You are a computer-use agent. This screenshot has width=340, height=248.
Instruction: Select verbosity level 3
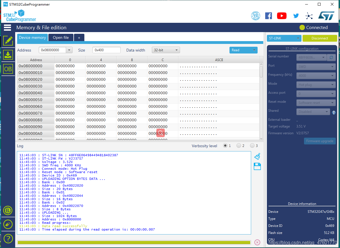(x=252, y=146)
